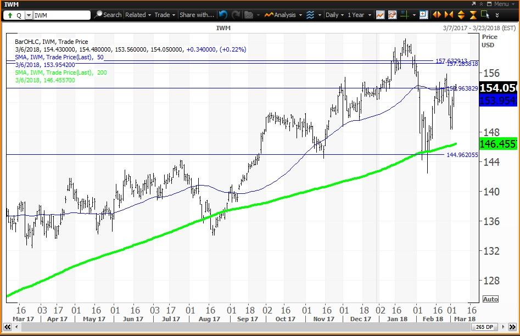Image resolution: width=520 pixels, height=336 pixels.
Task: Select the green rectangle zoom tool
Action: pyautogui.click(x=485, y=15)
